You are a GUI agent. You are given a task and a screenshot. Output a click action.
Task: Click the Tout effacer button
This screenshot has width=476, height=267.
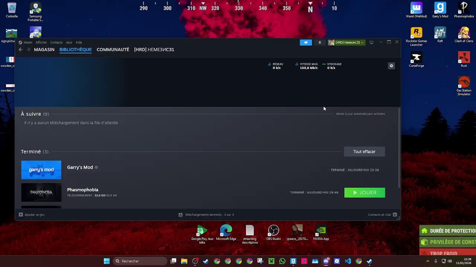[x=364, y=152]
